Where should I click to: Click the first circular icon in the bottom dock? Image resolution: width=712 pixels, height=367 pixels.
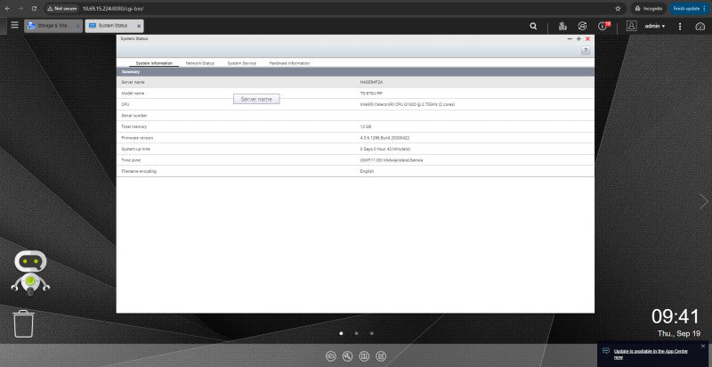coord(330,356)
